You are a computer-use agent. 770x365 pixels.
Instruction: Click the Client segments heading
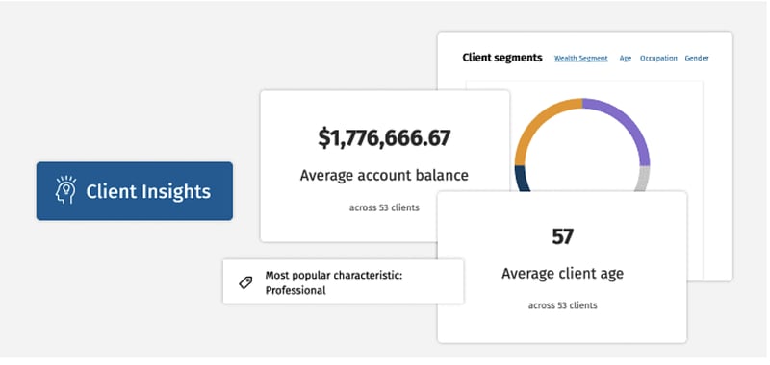(502, 58)
